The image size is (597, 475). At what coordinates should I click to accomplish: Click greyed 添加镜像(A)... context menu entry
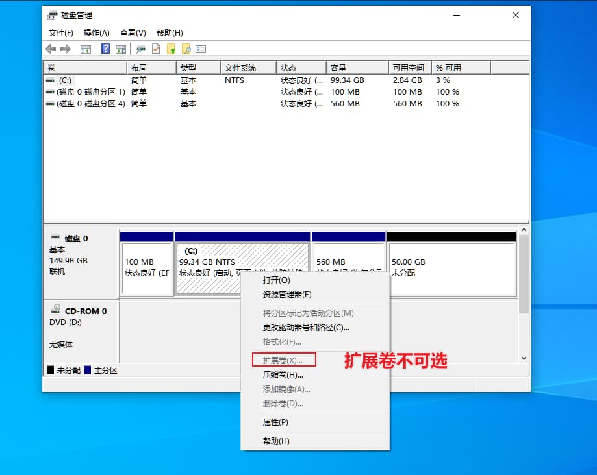[x=315, y=389]
